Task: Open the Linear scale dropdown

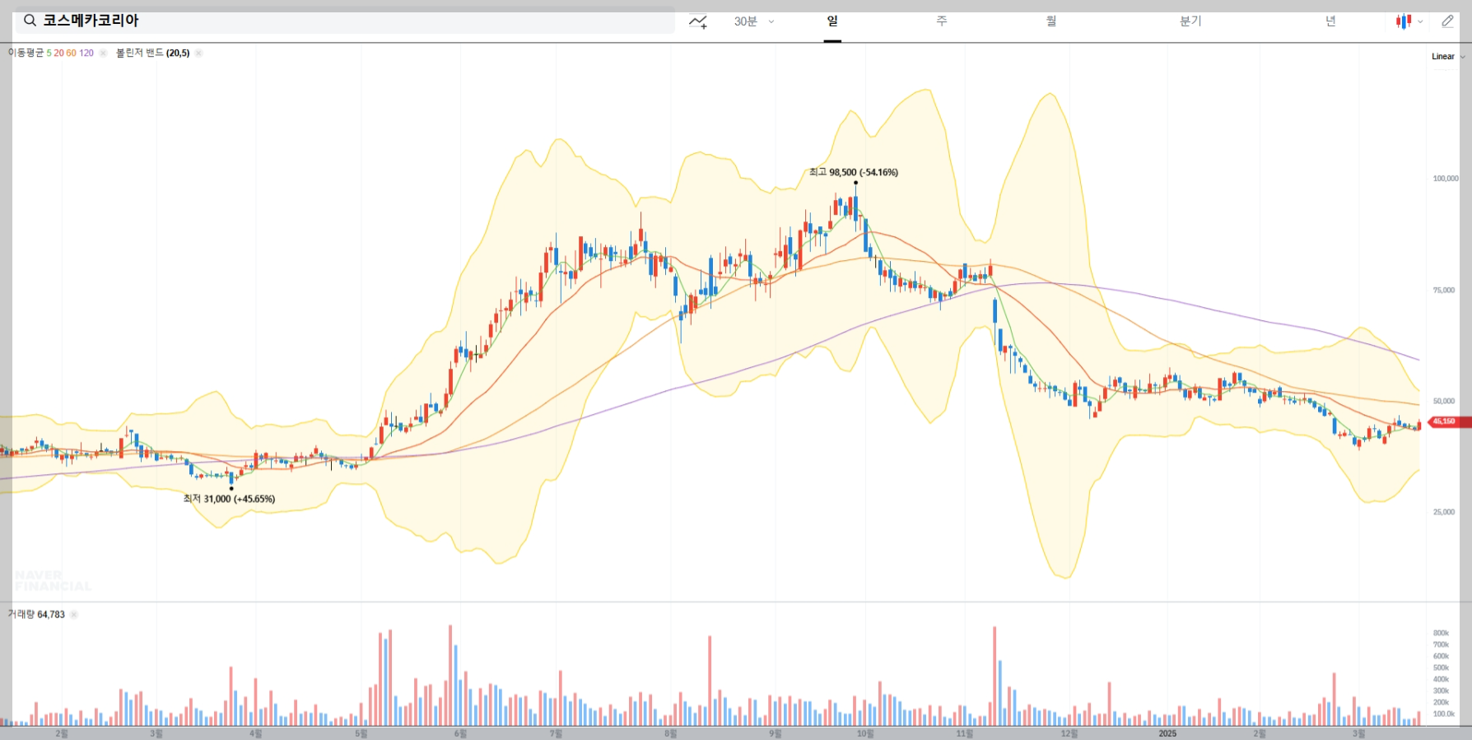Action: tap(1448, 57)
